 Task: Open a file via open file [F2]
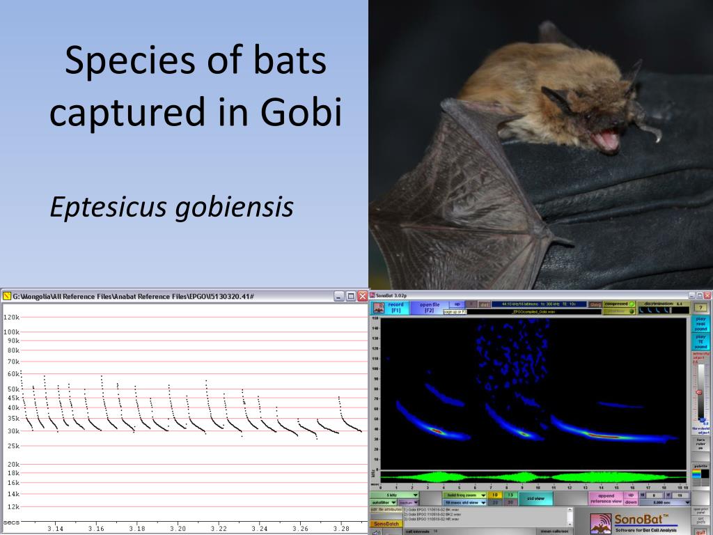point(429,308)
